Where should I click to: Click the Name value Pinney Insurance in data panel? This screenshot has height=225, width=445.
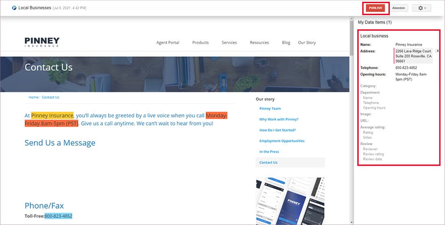tap(409, 44)
